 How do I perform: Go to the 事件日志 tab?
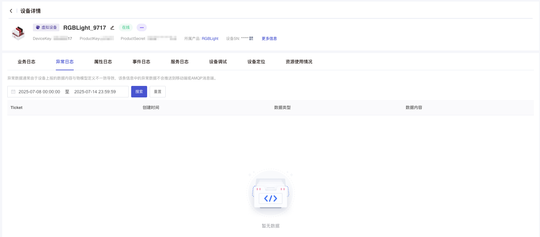point(141,62)
